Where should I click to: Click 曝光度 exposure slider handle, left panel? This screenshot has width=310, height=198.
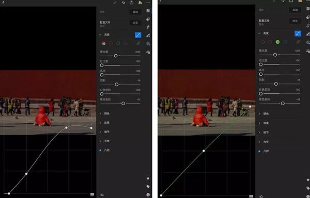coord(116,56)
